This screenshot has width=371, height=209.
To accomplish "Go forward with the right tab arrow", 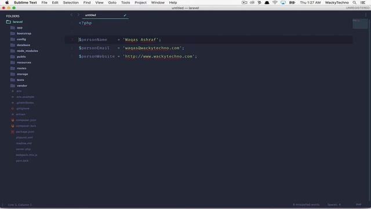I will pyautogui.click(x=78, y=15).
